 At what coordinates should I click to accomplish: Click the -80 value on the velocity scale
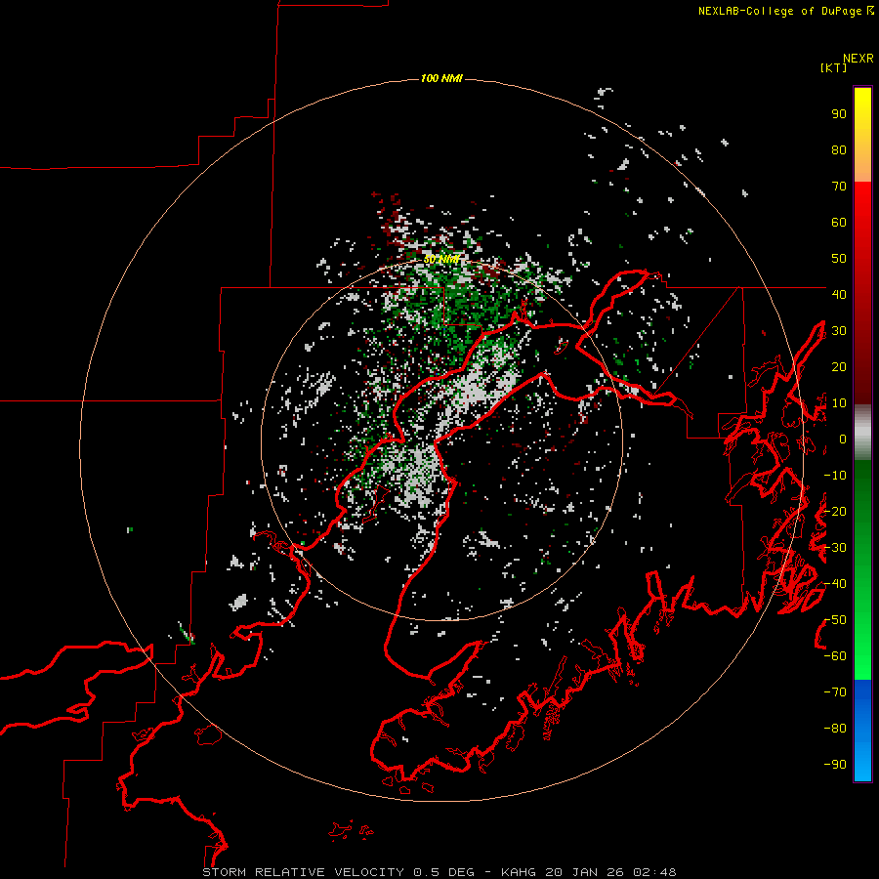[x=835, y=729]
